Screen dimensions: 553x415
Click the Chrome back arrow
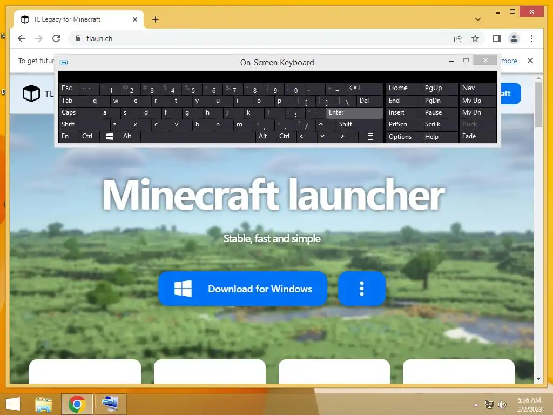[22, 38]
